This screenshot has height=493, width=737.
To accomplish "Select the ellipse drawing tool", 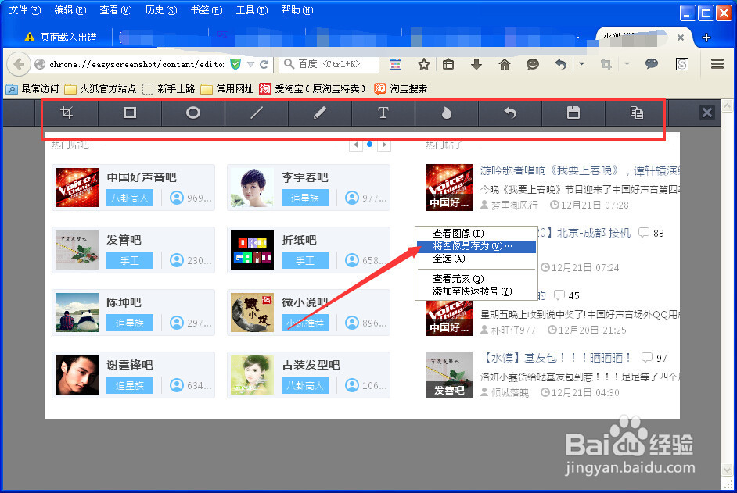I will tap(193, 113).
